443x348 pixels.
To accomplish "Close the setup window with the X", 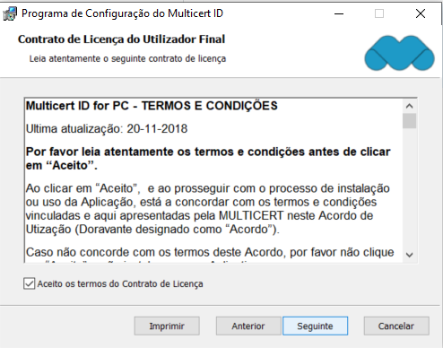I will 421,13.
